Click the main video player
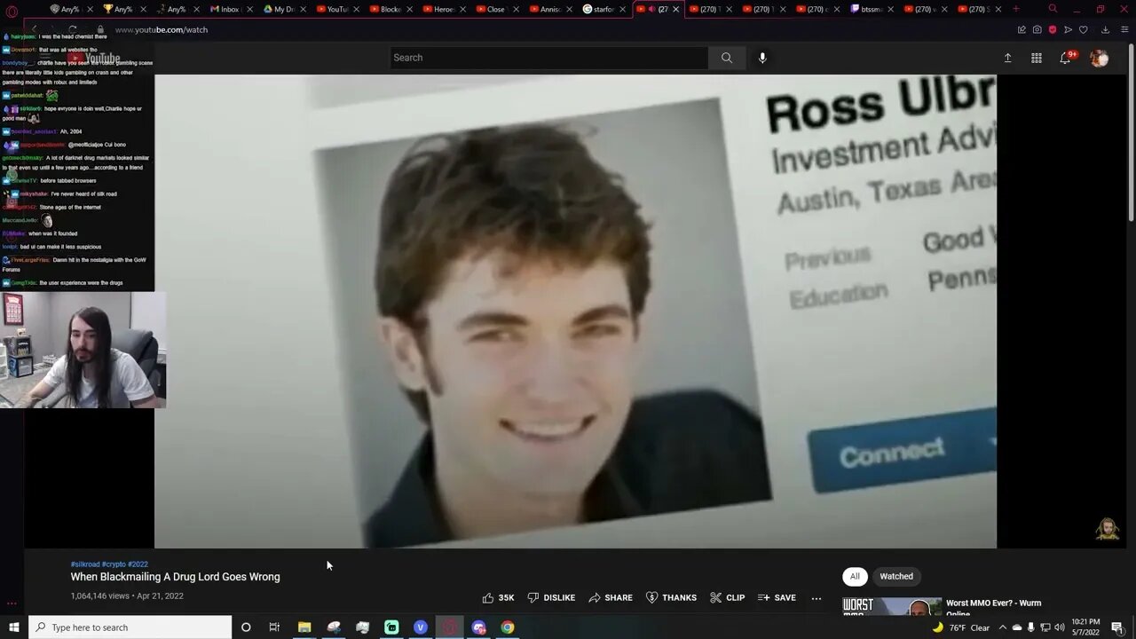 pos(575,312)
